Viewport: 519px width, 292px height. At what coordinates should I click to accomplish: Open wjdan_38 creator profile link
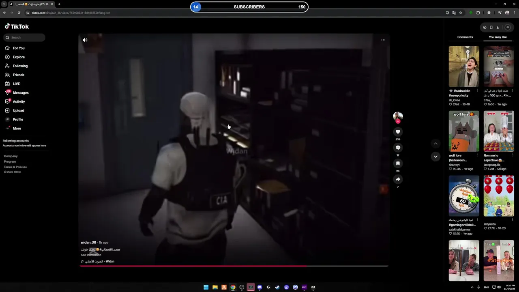pyautogui.click(x=88, y=243)
